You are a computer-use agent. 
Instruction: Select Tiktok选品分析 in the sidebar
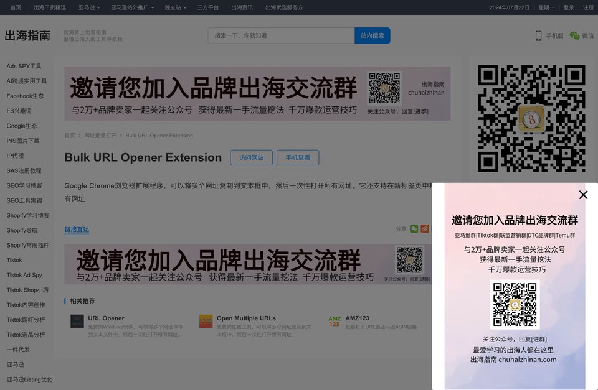coord(26,335)
